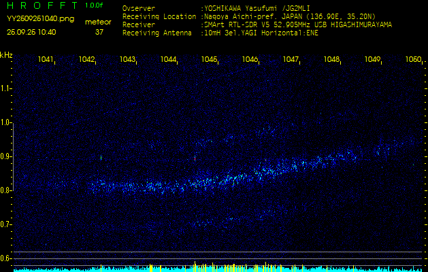Click the HROFFT title text

pyautogui.click(x=43, y=5)
